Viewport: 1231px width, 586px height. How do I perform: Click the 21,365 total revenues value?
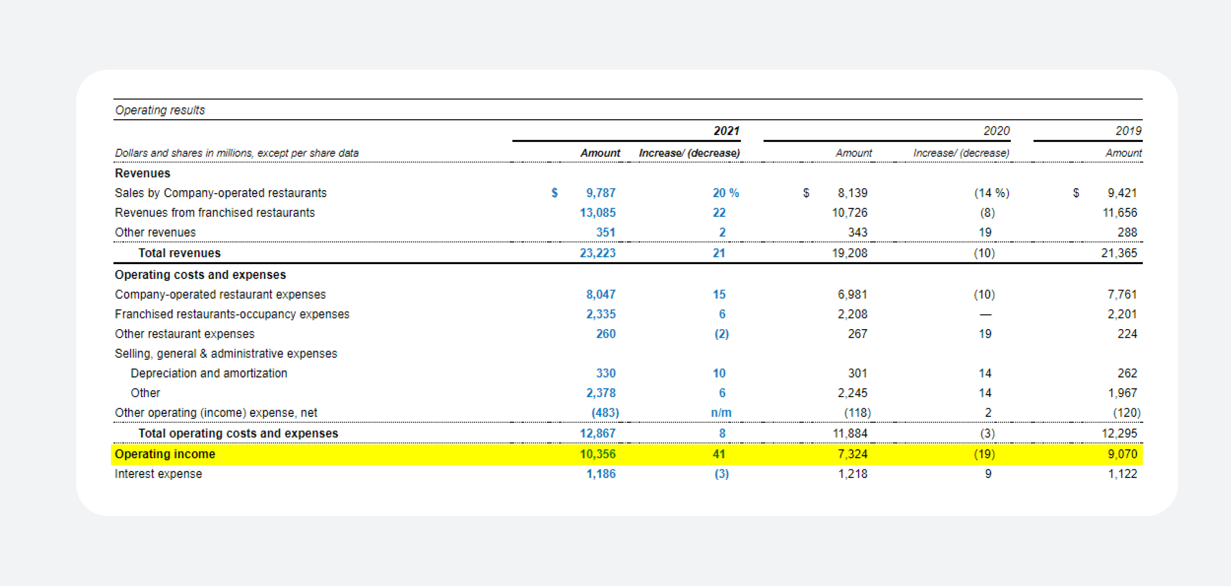pyautogui.click(x=1119, y=253)
